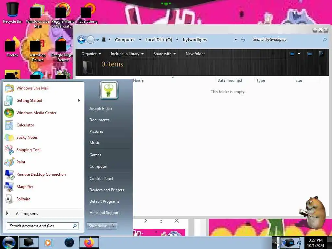The height and width of the screenshot is (249, 332).
Task: Open Devices and Printers
Action: 106,190
